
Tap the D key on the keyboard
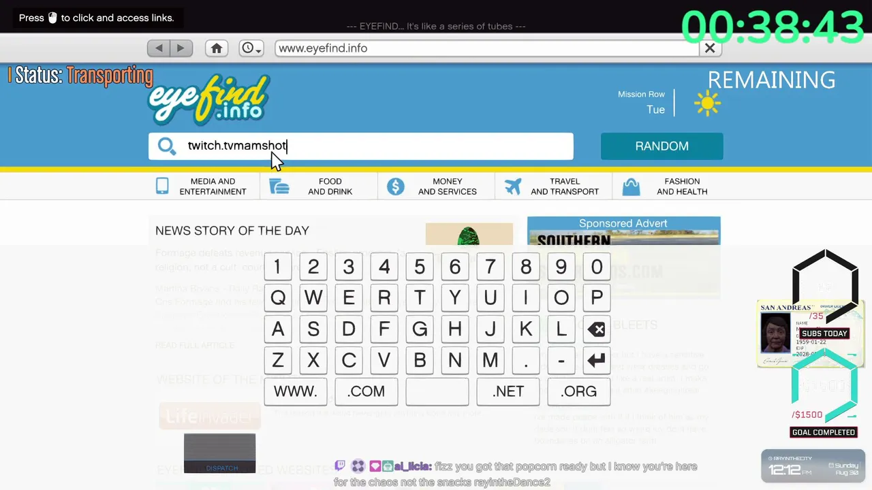coord(348,329)
